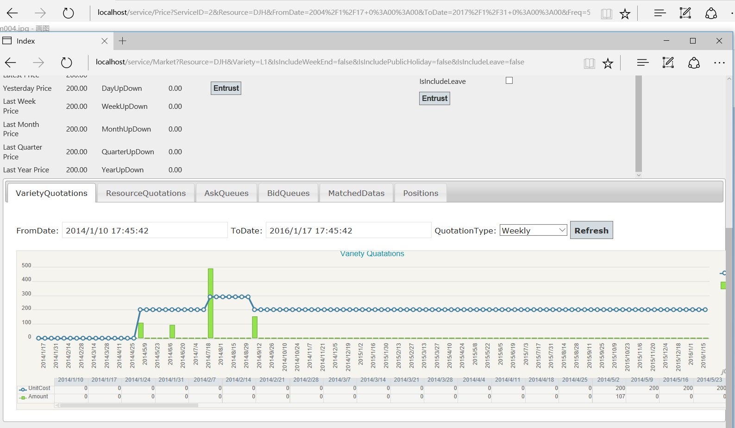Click the Refresh page icon in inner window
The width and height of the screenshot is (735, 428).
pos(67,63)
